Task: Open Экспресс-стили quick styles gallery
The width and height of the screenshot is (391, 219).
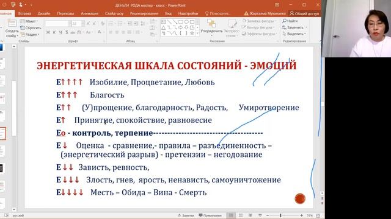Action: 232,28
